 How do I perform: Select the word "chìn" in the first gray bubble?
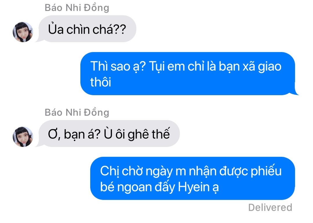click(x=78, y=30)
